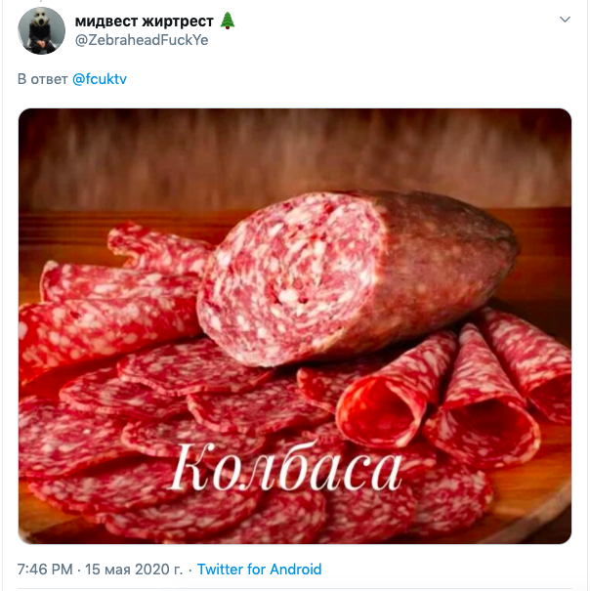Open the 7:46 PM timestamp
Screen dimensions: 590x591
pyautogui.click(x=45, y=569)
